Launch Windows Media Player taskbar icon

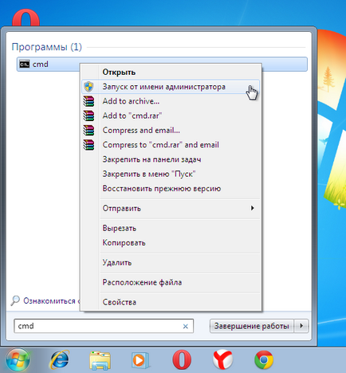(x=140, y=360)
